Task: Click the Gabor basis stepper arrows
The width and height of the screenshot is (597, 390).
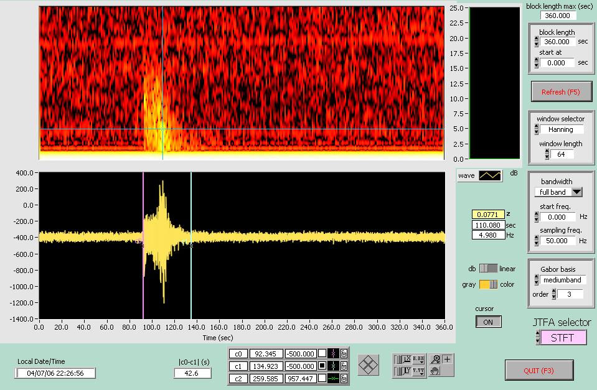Action: [537, 280]
